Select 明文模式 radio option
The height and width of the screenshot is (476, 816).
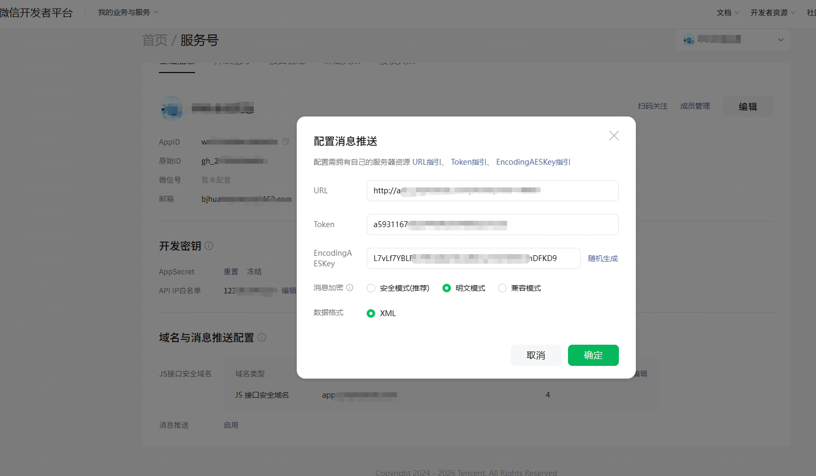pos(447,288)
